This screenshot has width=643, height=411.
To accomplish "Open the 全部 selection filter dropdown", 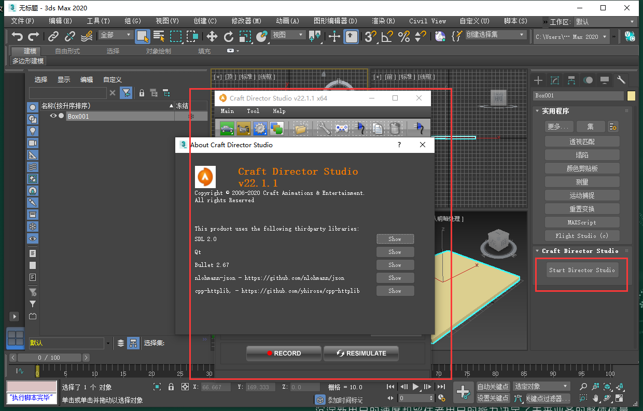I will coord(116,35).
